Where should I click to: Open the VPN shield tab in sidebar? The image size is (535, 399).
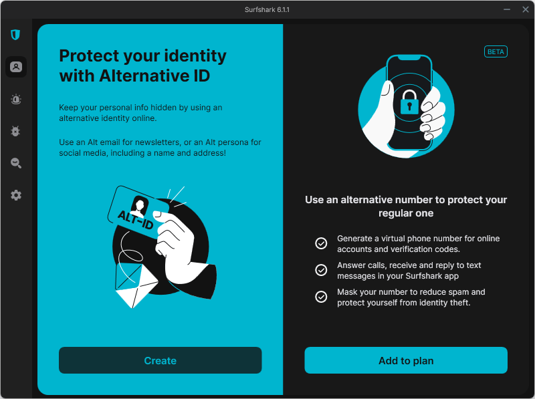click(16, 35)
